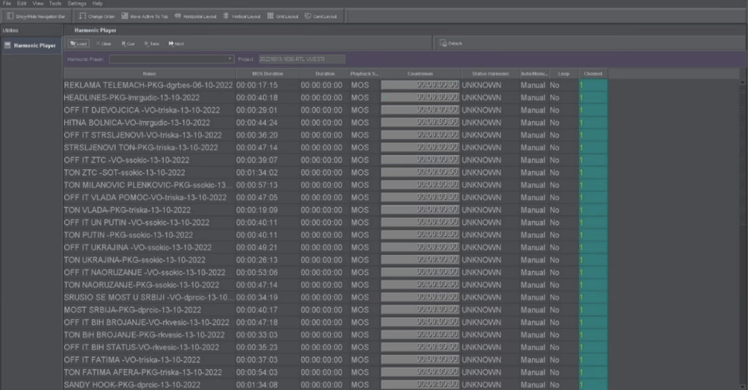Select row OFF IT VLADA POMOC-VO-triska-13-10-2022
This screenshot has height=390, width=748.
pos(335,198)
